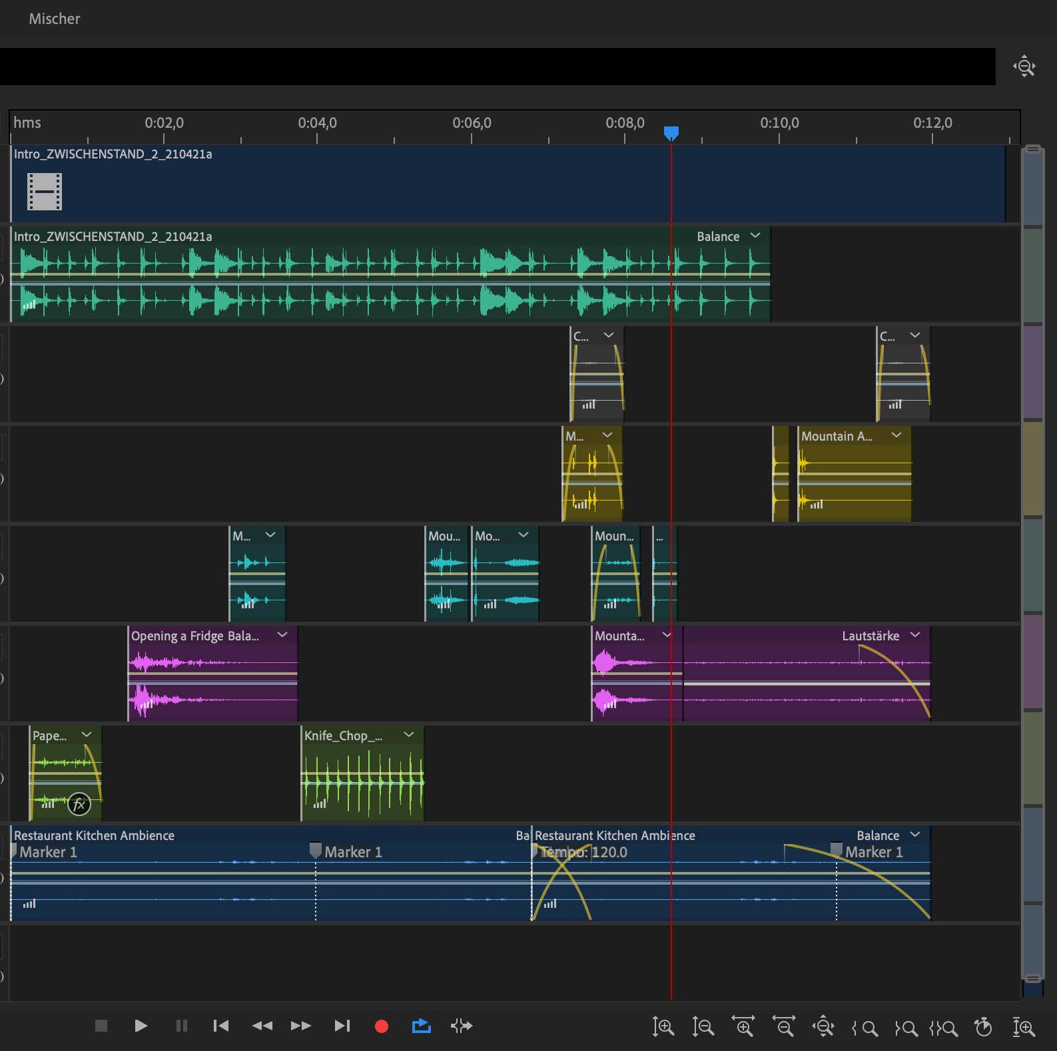
Task: Expand Knife_Chop clip dropdown arrow
Action: 409,735
